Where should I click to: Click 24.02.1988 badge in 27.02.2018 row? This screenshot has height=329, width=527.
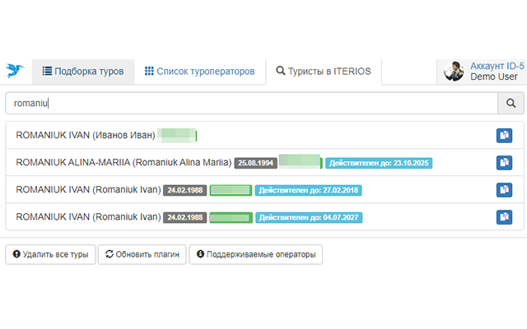click(184, 190)
